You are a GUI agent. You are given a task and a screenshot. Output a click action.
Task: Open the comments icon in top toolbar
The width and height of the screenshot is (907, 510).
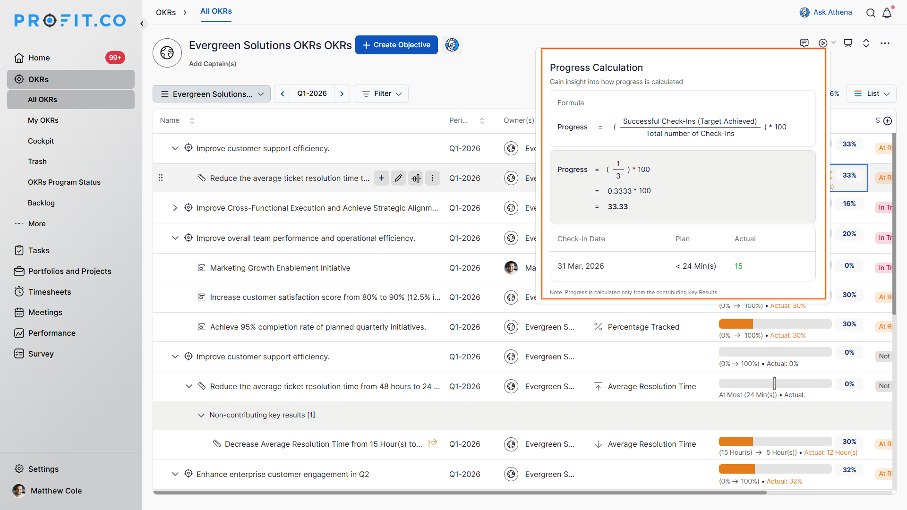tap(804, 43)
